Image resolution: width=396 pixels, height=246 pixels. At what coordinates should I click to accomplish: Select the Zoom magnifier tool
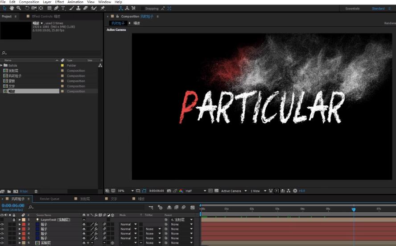click(18, 8)
